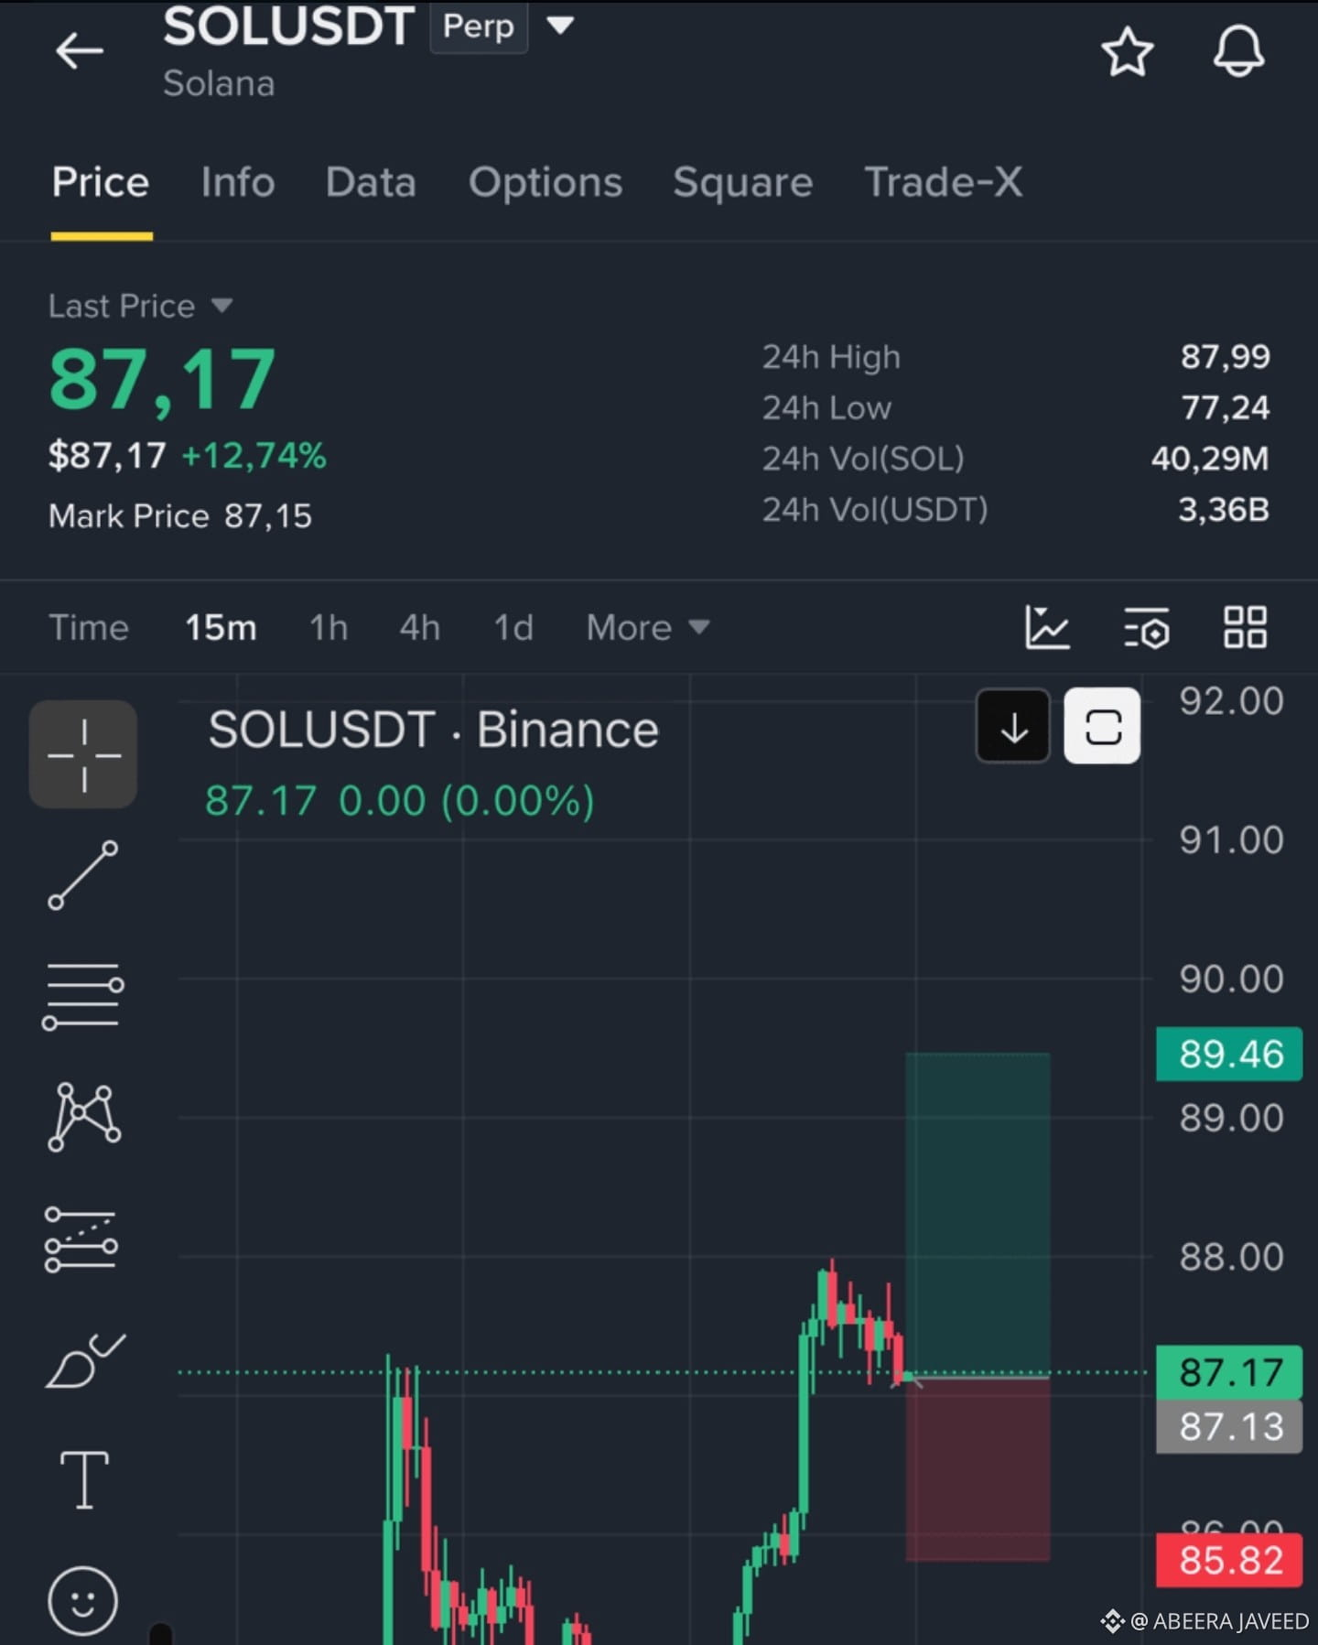
Task: Open the chart indicators icon
Action: (x=1047, y=628)
